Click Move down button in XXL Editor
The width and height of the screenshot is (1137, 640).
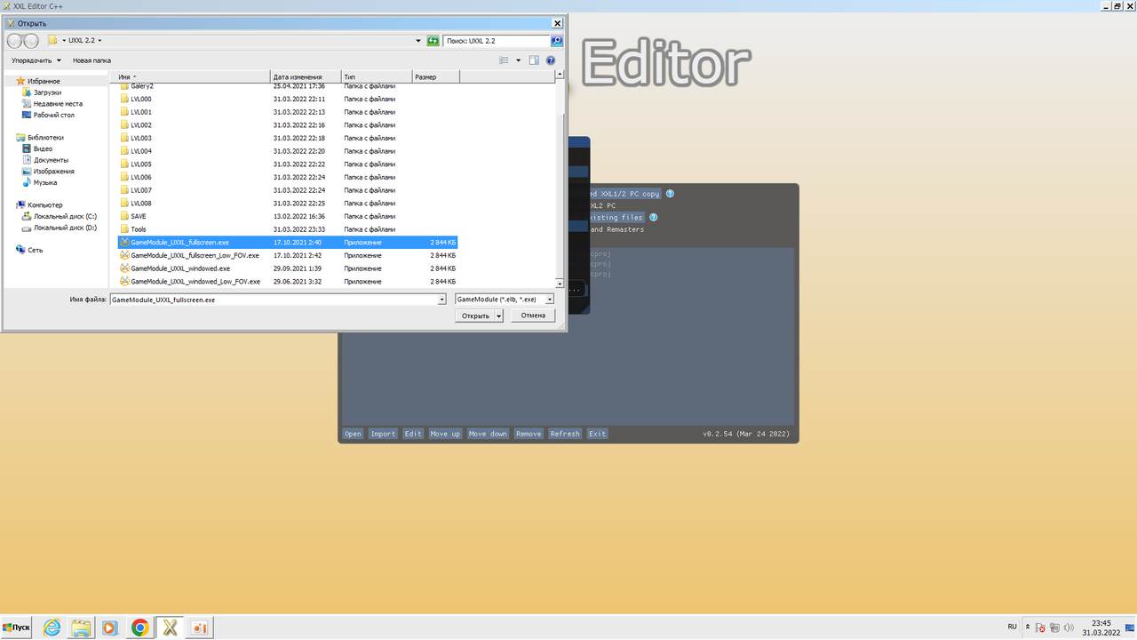tap(488, 434)
